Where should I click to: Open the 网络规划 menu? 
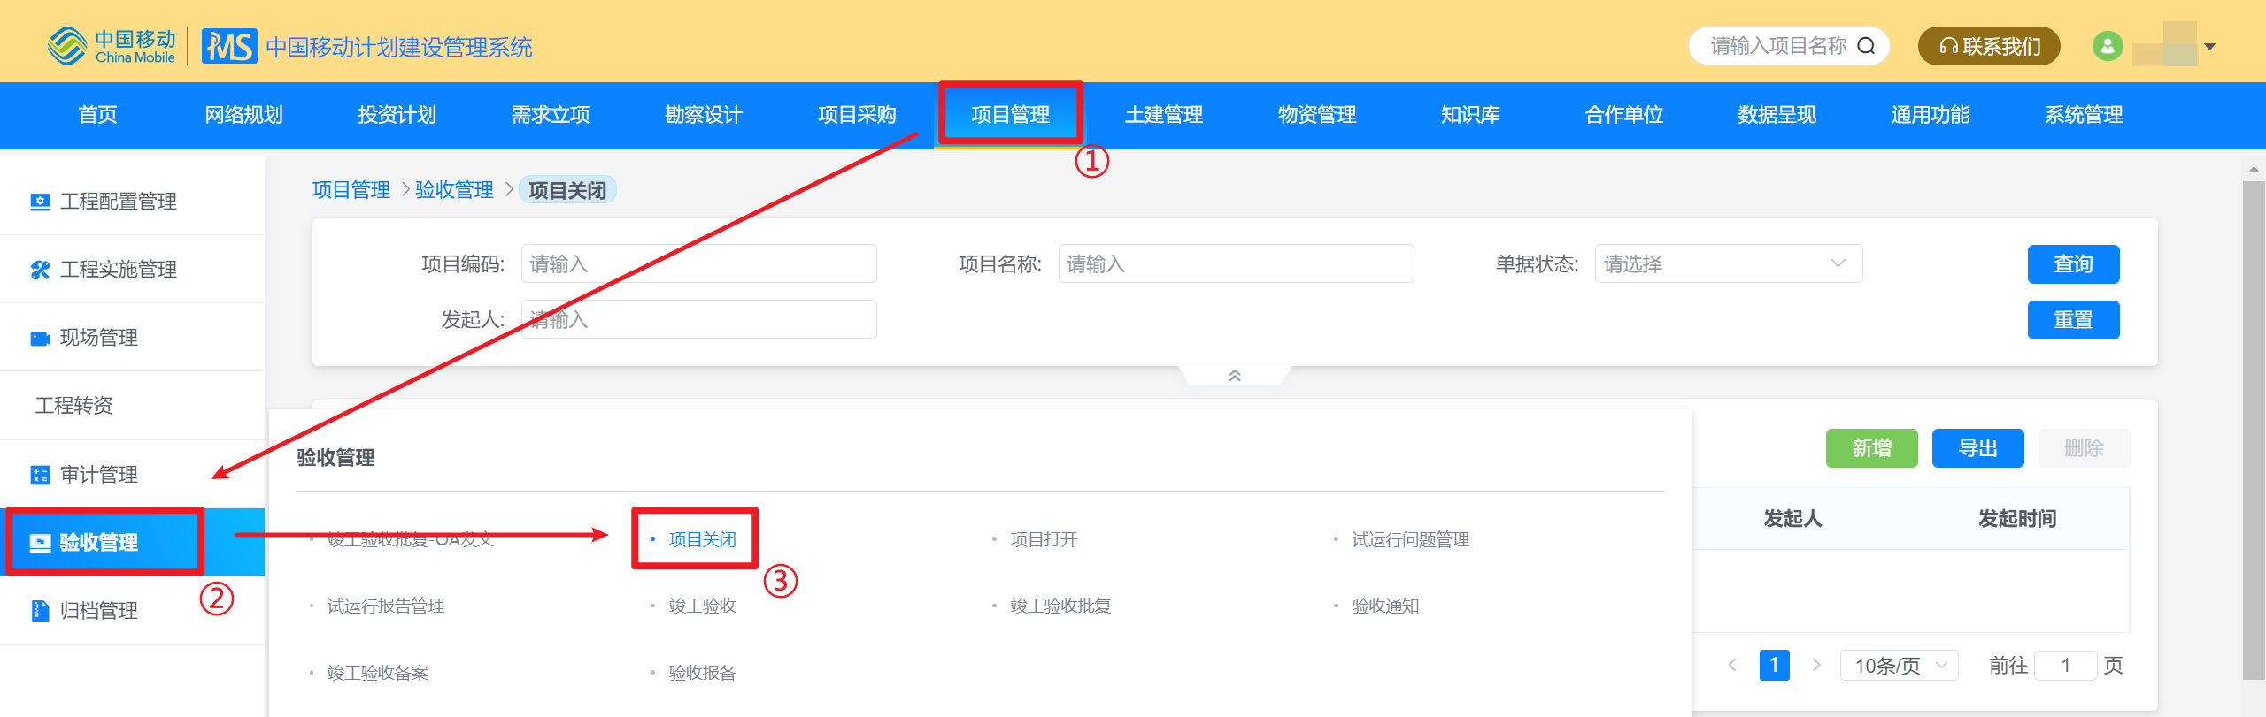(x=243, y=115)
